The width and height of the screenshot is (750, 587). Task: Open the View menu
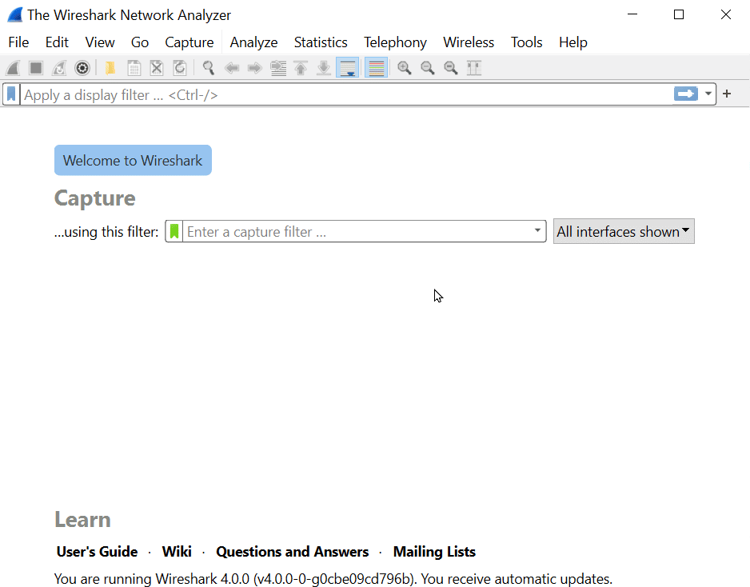click(100, 42)
